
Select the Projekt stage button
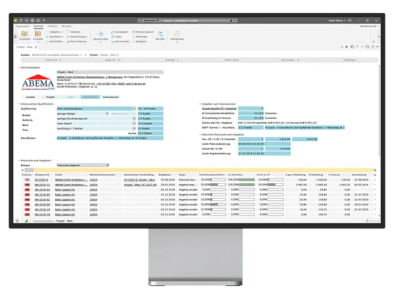pyautogui.click(x=51, y=97)
